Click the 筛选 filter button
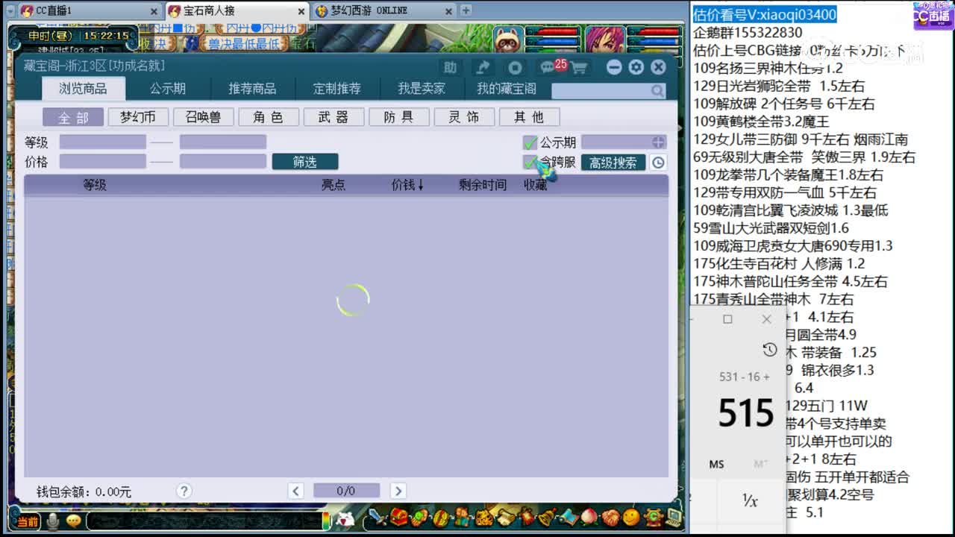This screenshot has height=537, width=955. [x=305, y=162]
